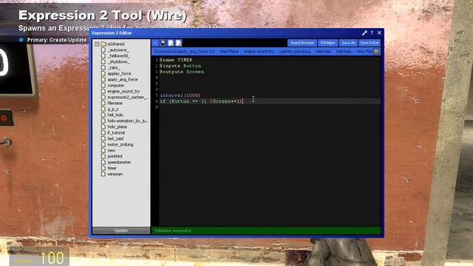Open the filename file

click(x=115, y=103)
